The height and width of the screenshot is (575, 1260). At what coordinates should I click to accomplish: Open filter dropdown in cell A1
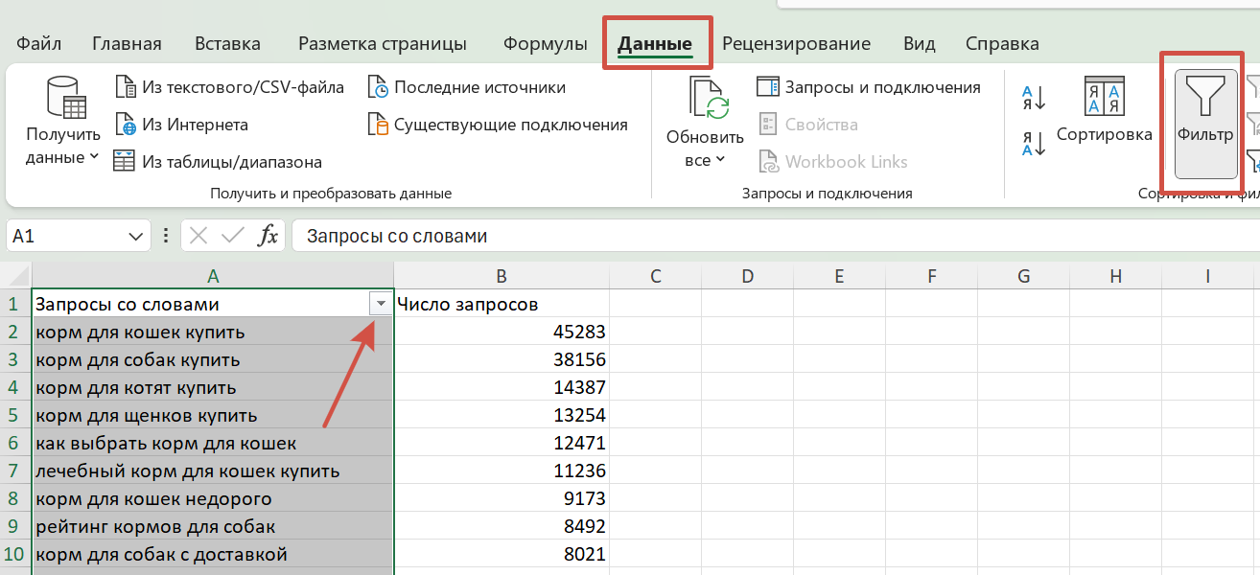[x=381, y=304]
